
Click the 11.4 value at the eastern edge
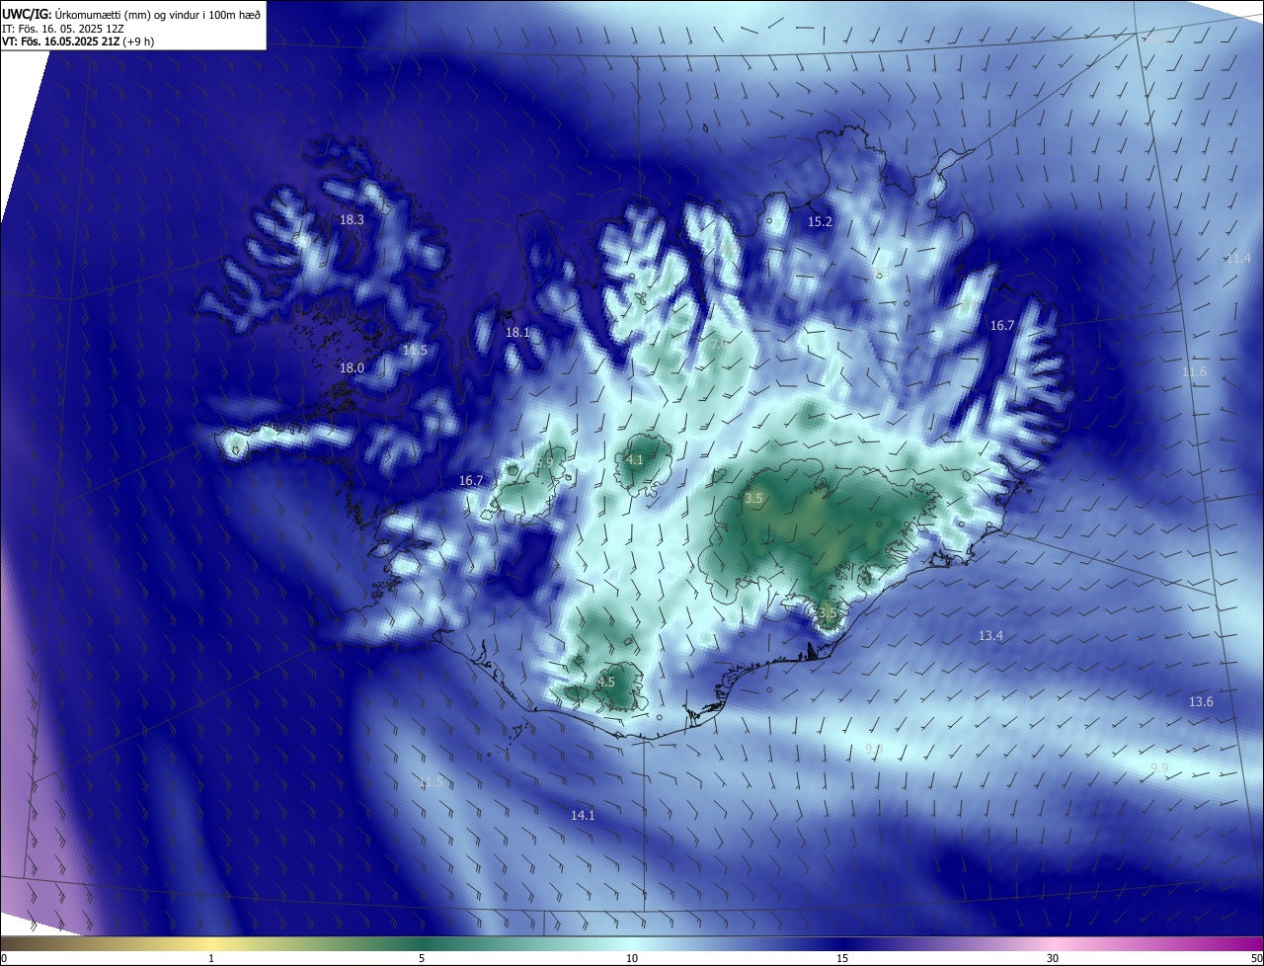coord(1238,258)
